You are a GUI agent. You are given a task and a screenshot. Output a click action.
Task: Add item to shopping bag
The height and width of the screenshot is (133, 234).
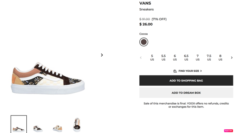pyautogui.click(x=186, y=81)
